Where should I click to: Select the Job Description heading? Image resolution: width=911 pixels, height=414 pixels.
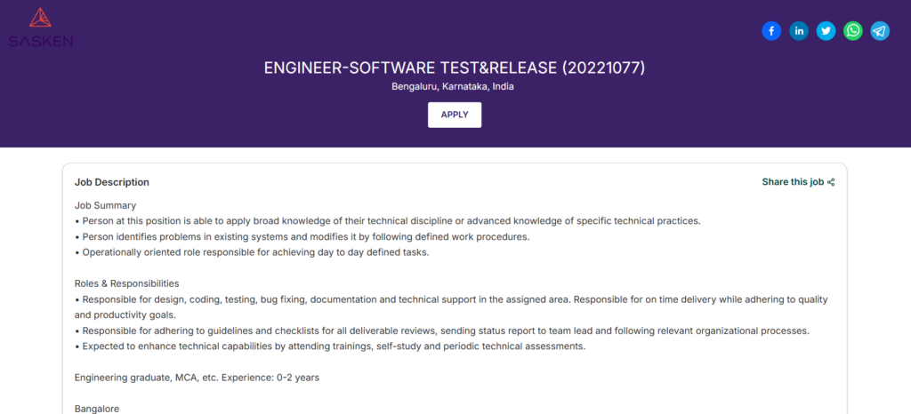(111, 182)
